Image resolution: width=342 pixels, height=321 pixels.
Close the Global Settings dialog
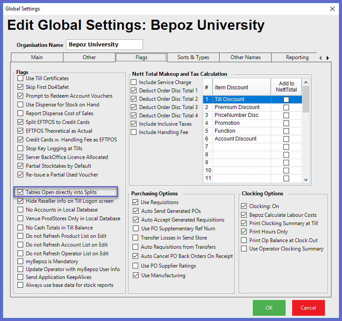tap(332, 9)
